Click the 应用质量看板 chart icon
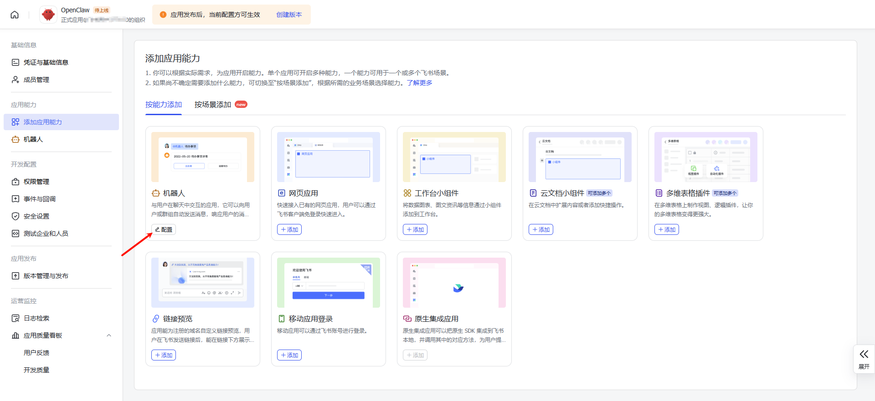875x401 pixels. [x=15, y=335]
